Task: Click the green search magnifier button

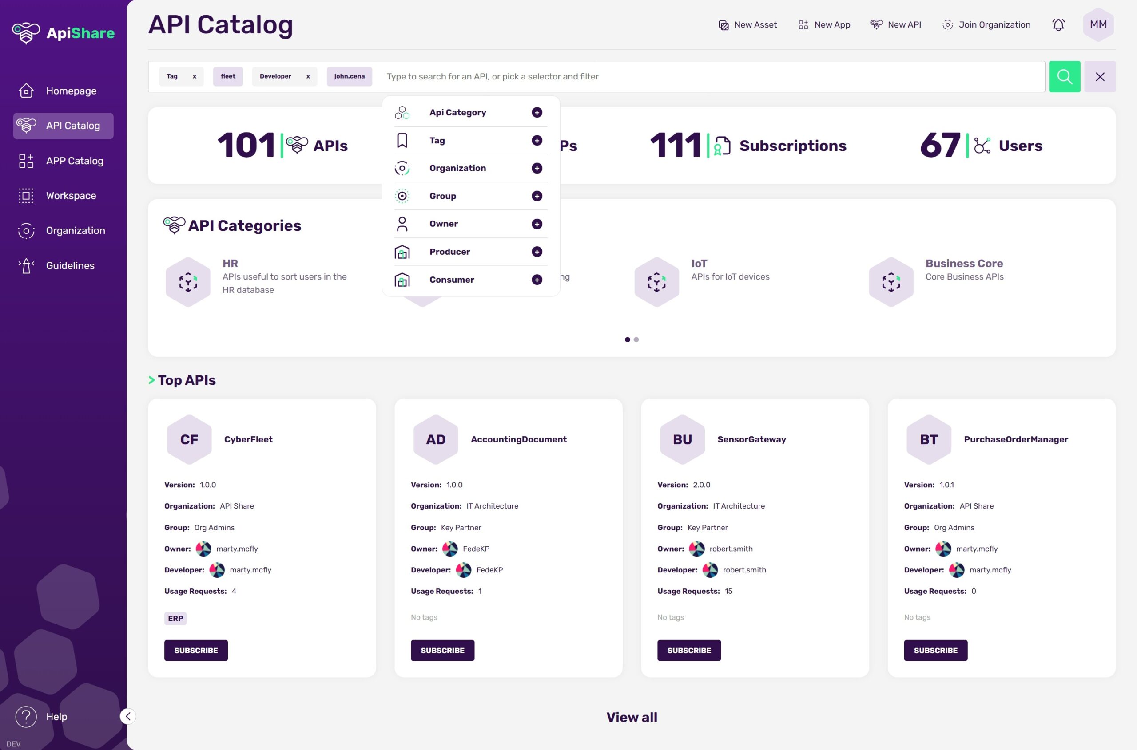Action: point(1064,76)
